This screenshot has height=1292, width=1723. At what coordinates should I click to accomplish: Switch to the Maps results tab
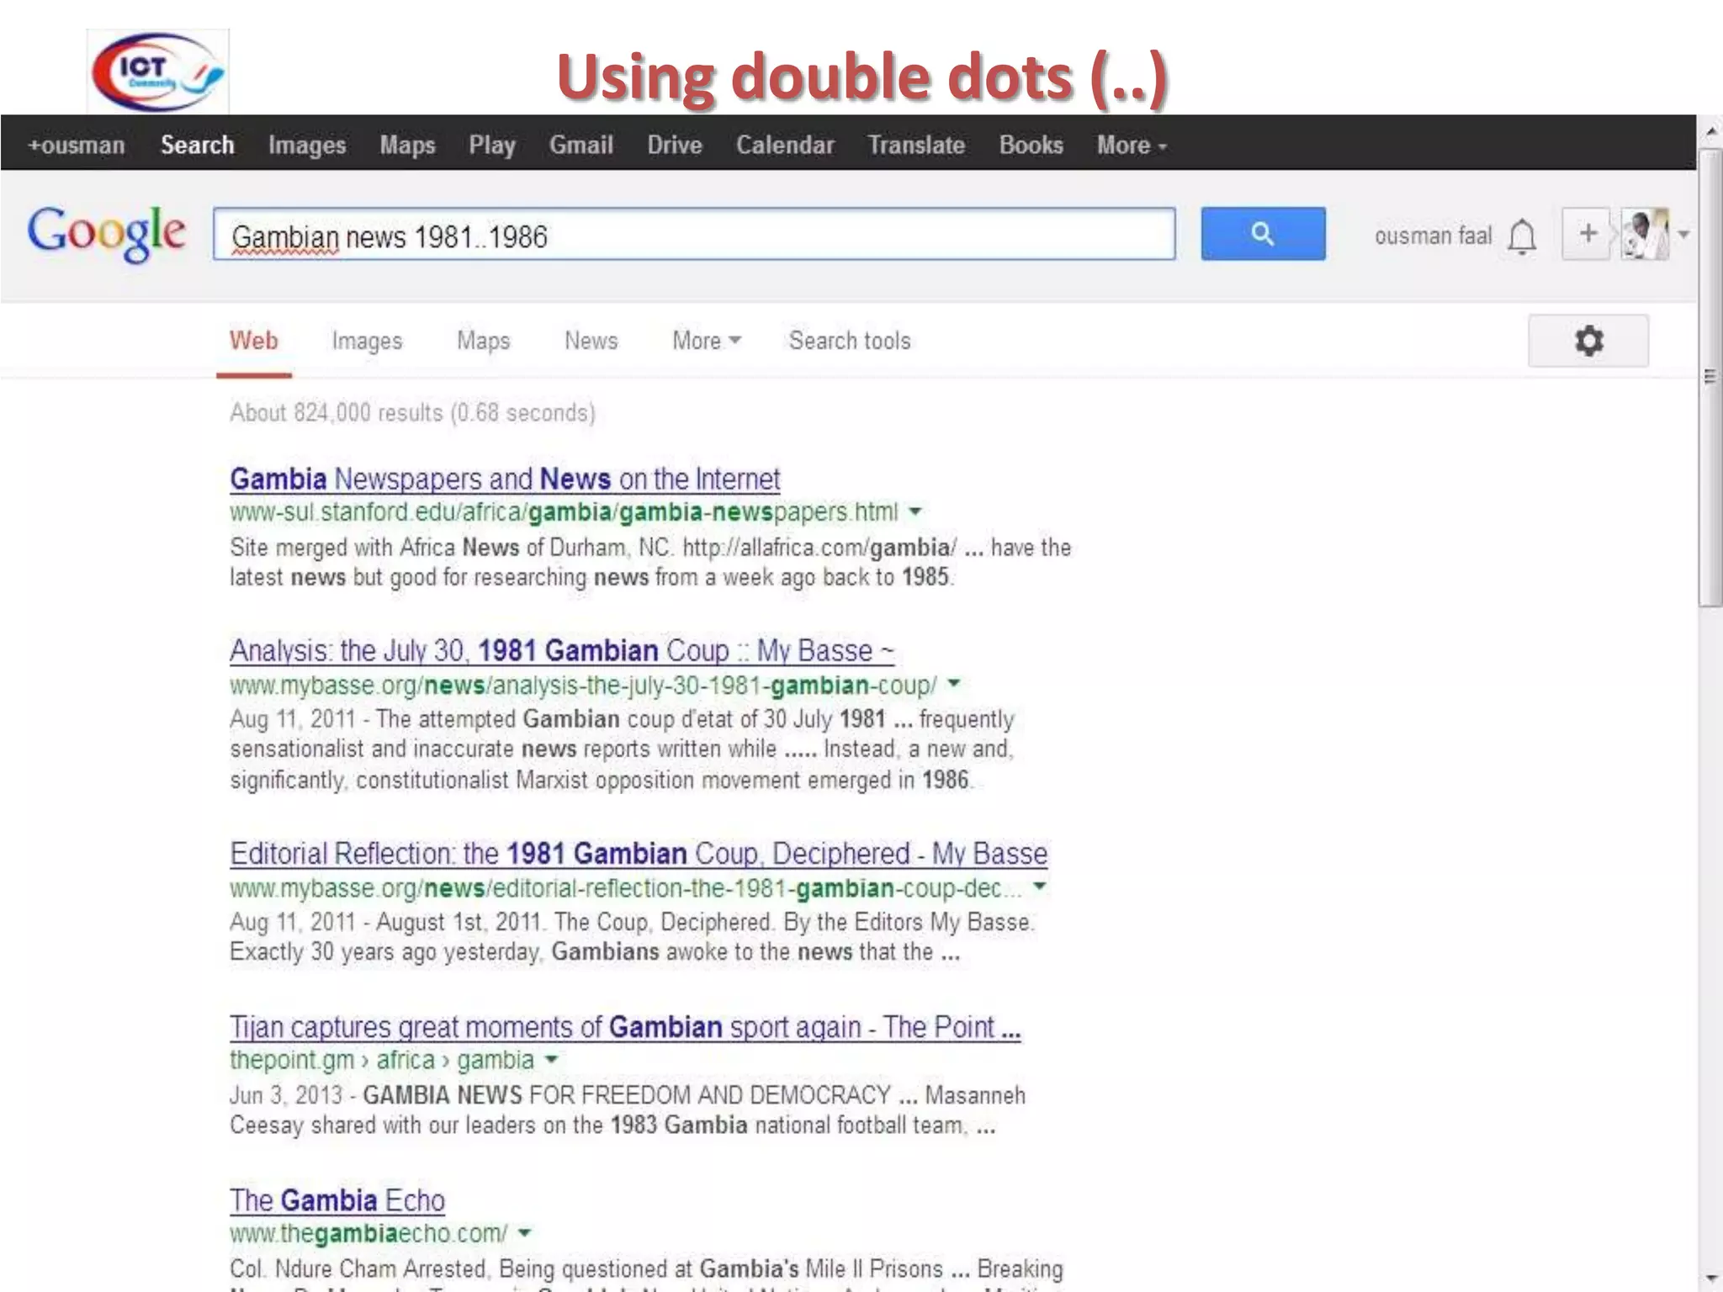(x=483, y=341)
